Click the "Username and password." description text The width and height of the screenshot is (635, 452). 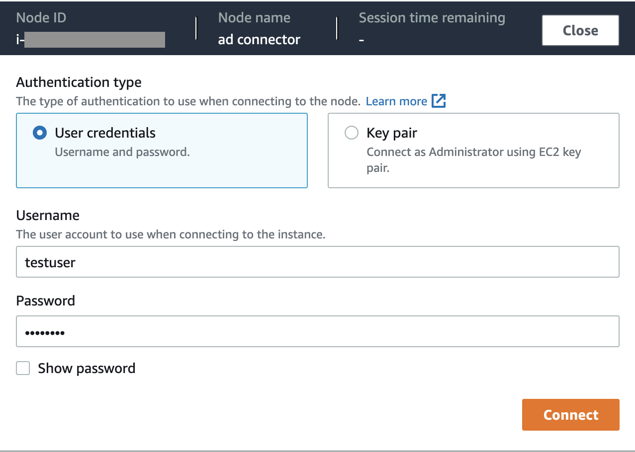(x=122, y=152)
